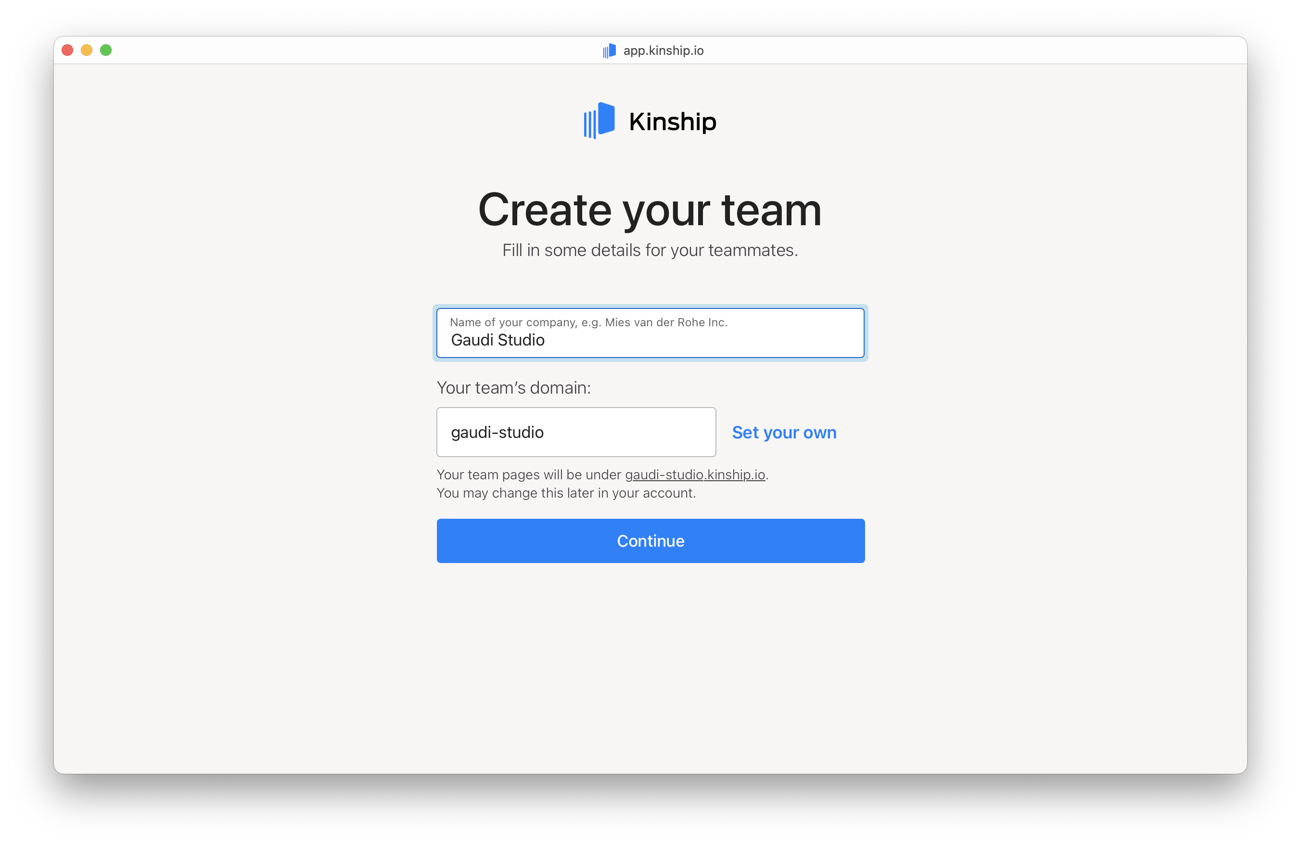
Task: Focus the company name input field
Action: (x=650, y=333)
